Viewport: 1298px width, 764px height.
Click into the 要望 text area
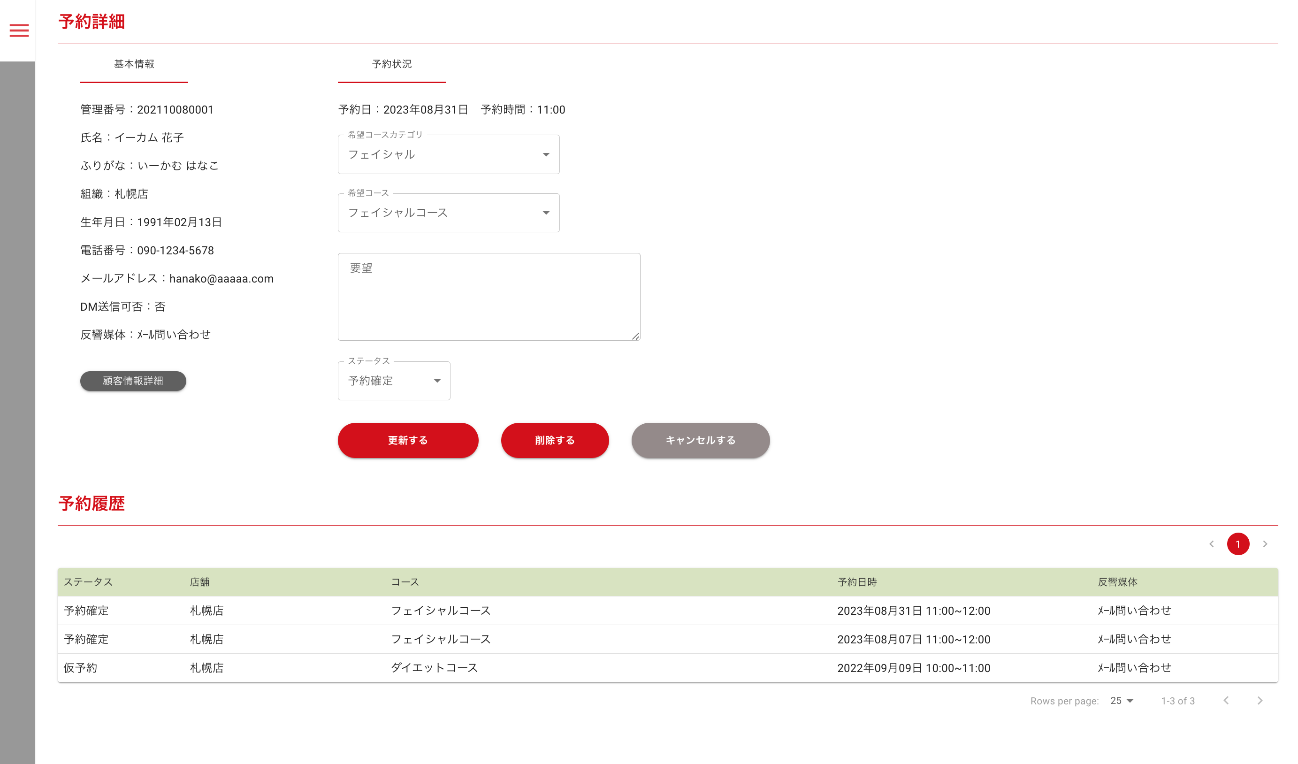[489, 297]
